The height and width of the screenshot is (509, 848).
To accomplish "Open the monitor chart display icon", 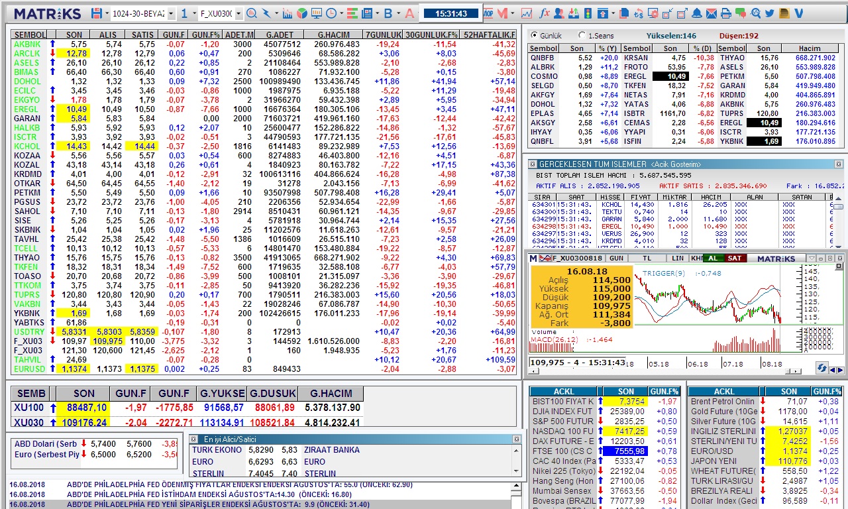I will click(x=317, y=13).
